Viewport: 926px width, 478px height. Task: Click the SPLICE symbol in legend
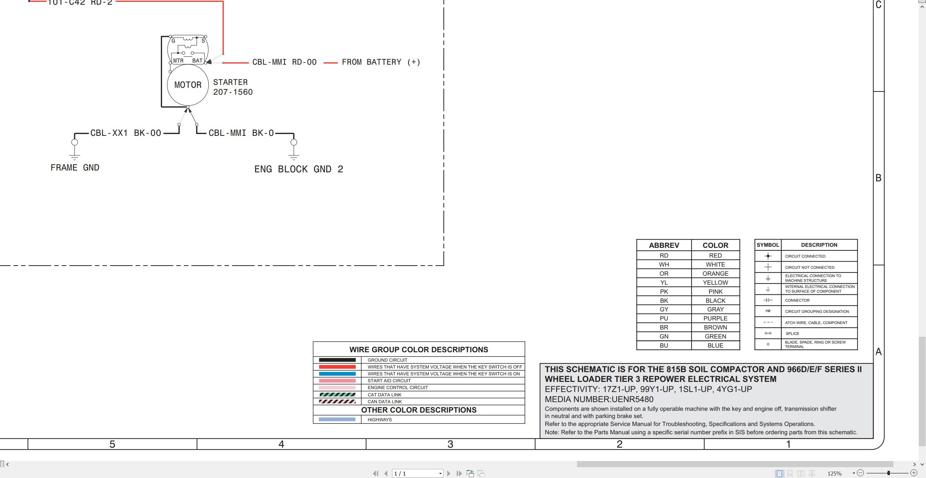point(768,333)
